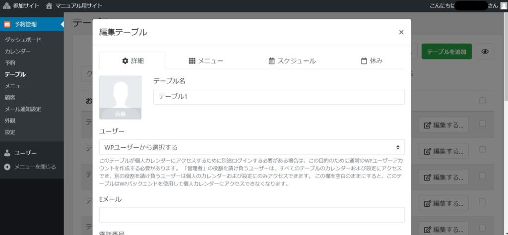Click the 予約管理 calendar icon in sidebar

click(x=7, y=24)
